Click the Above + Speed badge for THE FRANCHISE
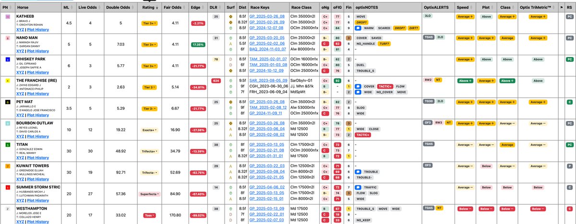The width and height of the screenshot is (576, 224). point(465,81)
